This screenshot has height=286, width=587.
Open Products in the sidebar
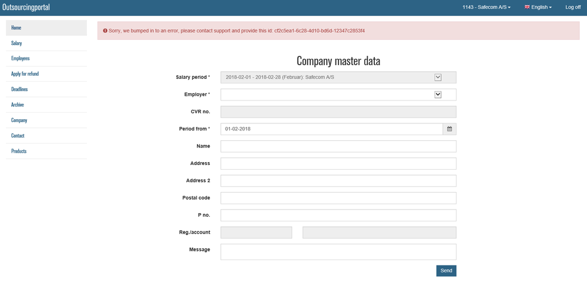click(x=46, y=152)
